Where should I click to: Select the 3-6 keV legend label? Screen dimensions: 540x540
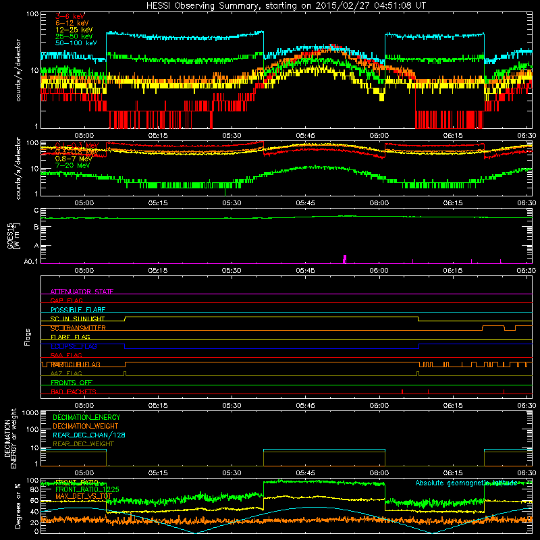70,16
